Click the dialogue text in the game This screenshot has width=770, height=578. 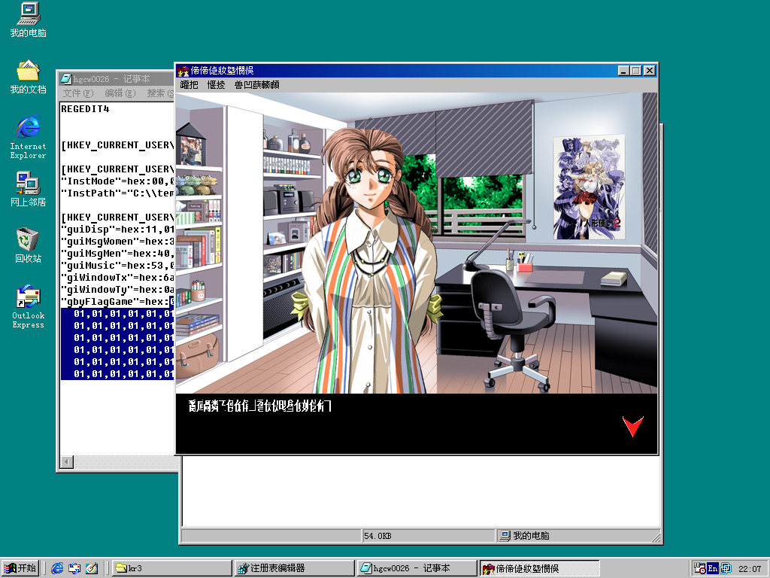pyautogui.click(x=259, y=406)
